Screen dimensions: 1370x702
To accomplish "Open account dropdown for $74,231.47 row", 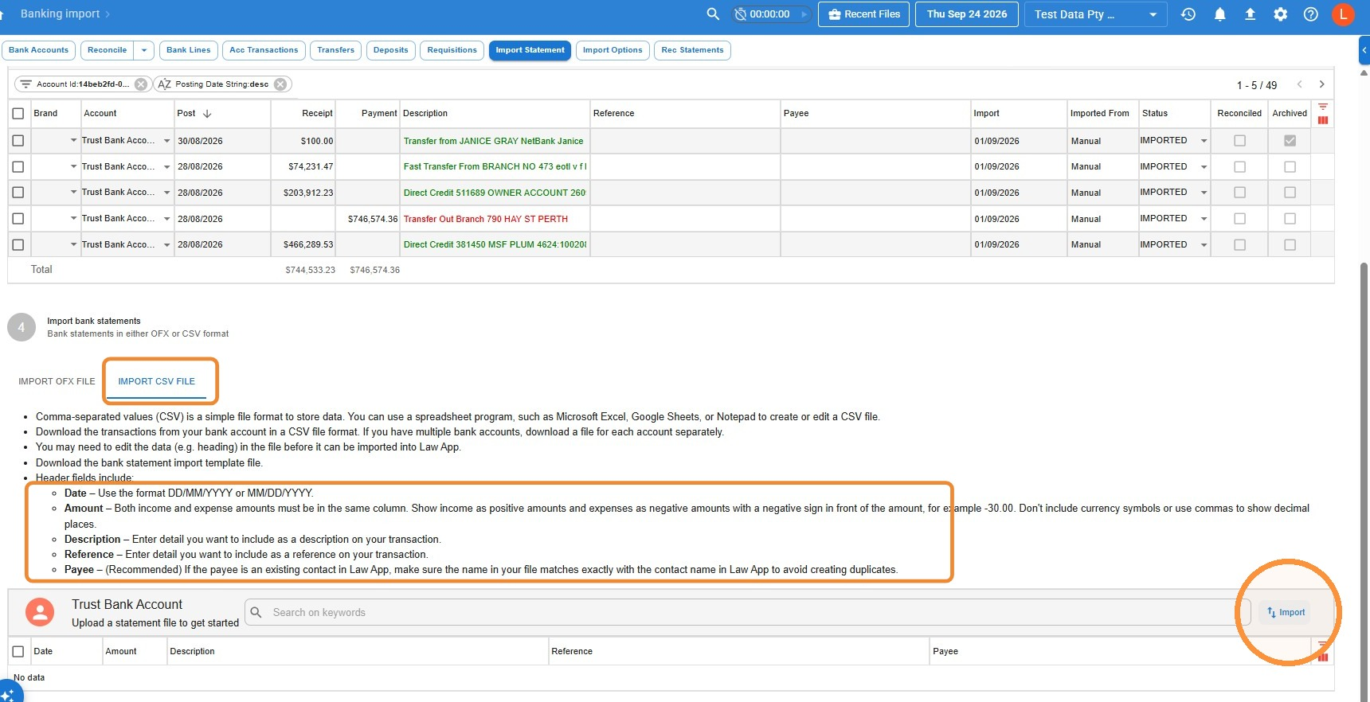I will tap(166, 167).
